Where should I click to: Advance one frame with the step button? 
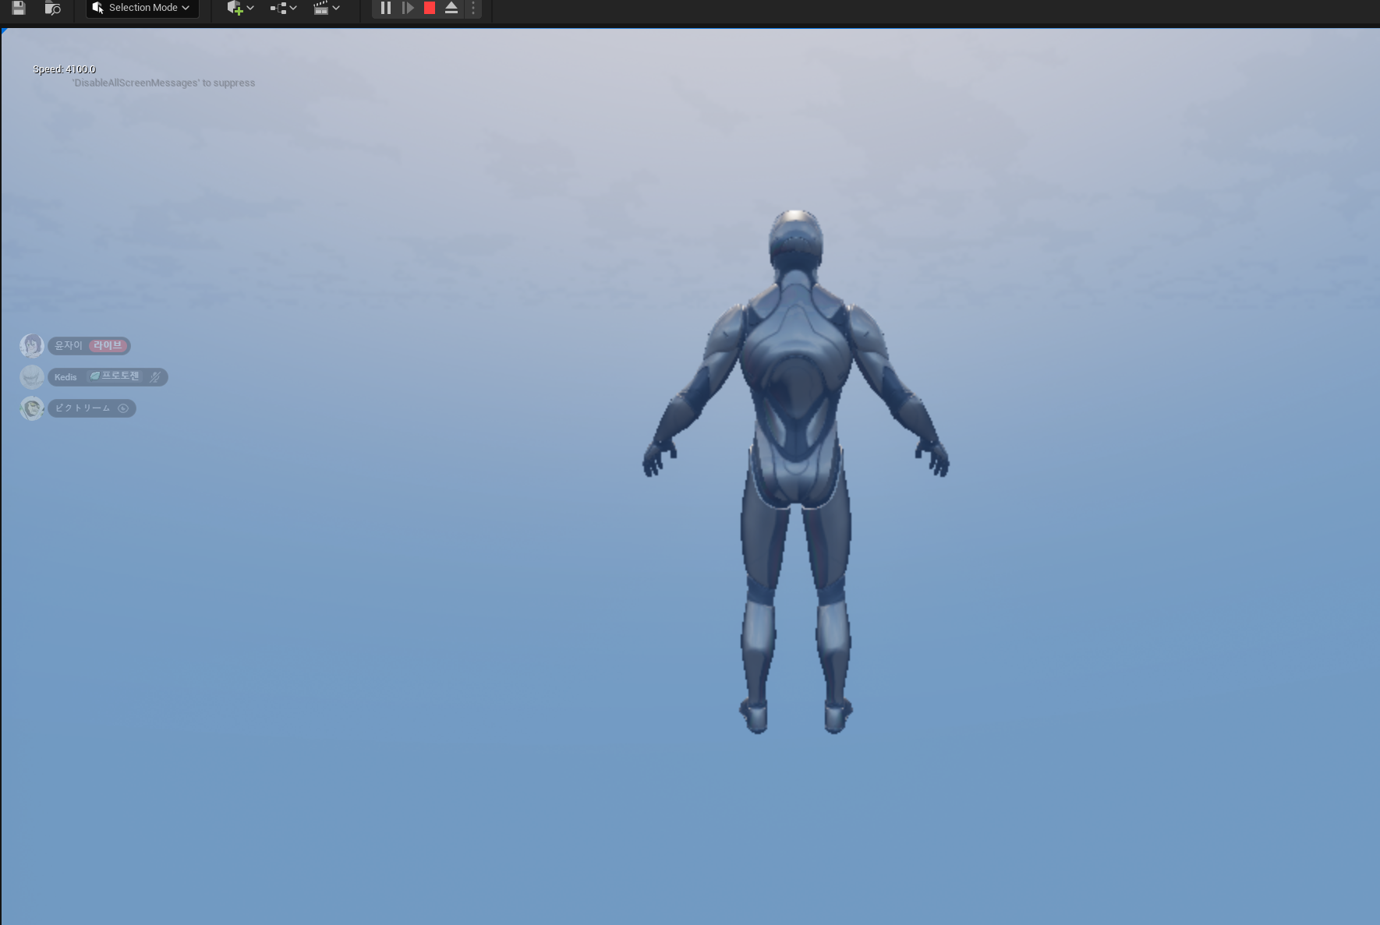tap(407, 8)
